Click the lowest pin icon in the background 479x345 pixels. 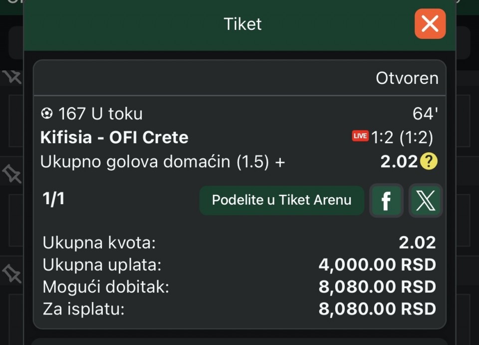pyautogui.click(x=12, y=273)
